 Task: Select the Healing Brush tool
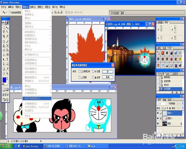[x=4, y=41]
